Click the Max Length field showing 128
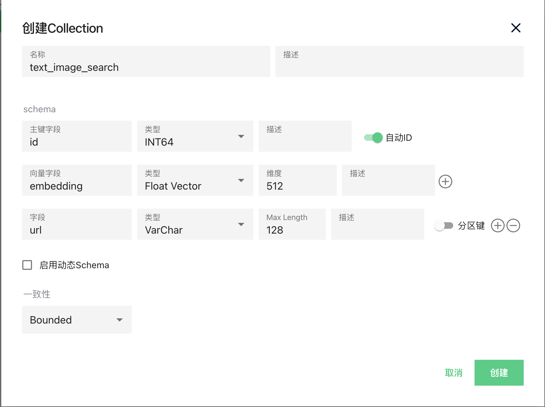 pos(292,230)
